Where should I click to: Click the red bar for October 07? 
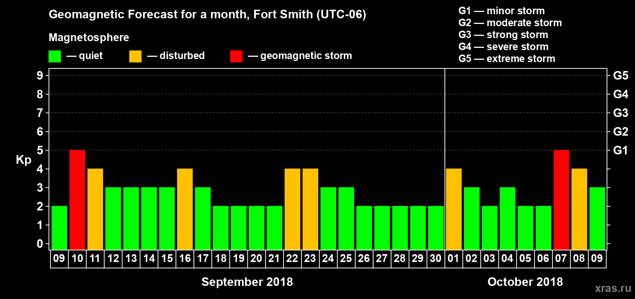(x=561, y=200)
